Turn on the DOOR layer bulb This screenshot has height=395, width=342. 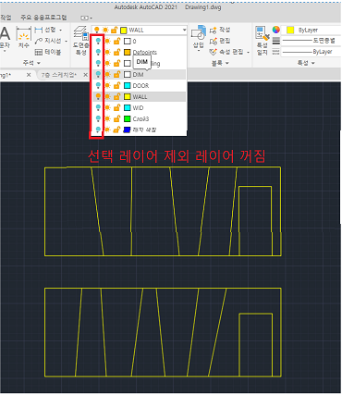[98, 85]
